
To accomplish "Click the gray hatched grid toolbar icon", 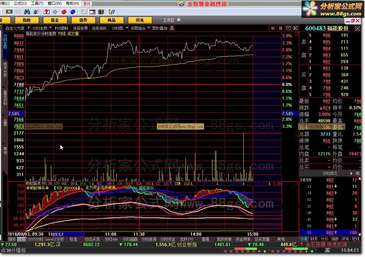I will 18,12.
